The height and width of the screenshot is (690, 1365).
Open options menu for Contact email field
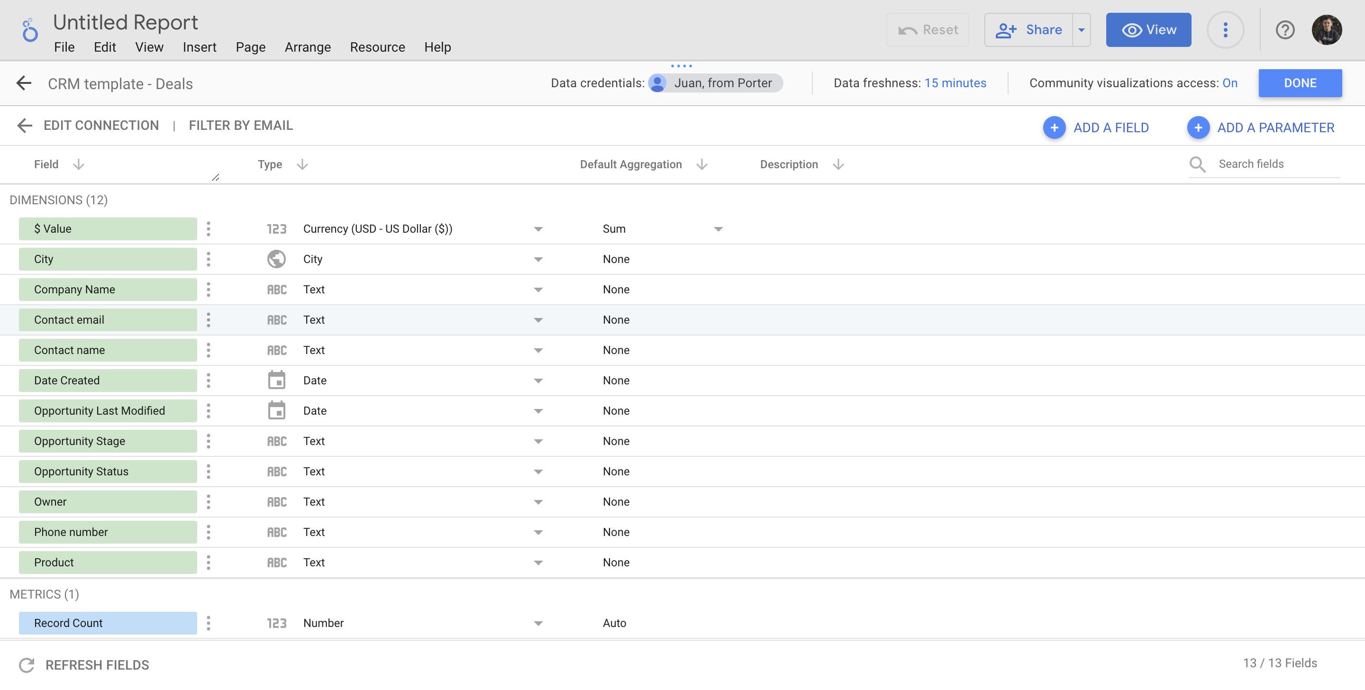point(209,319)
